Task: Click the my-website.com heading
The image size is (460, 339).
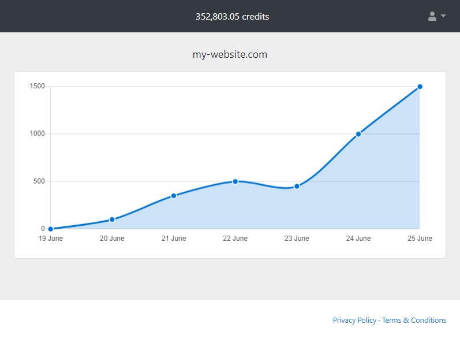Action: pos(230,54)
